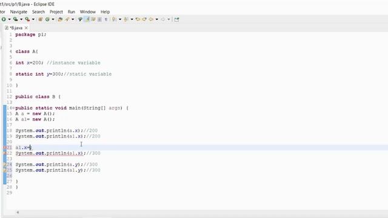The image size is (388, 218).
Task: Click 'A a = new A();' line
Action: tap(35, 114)
